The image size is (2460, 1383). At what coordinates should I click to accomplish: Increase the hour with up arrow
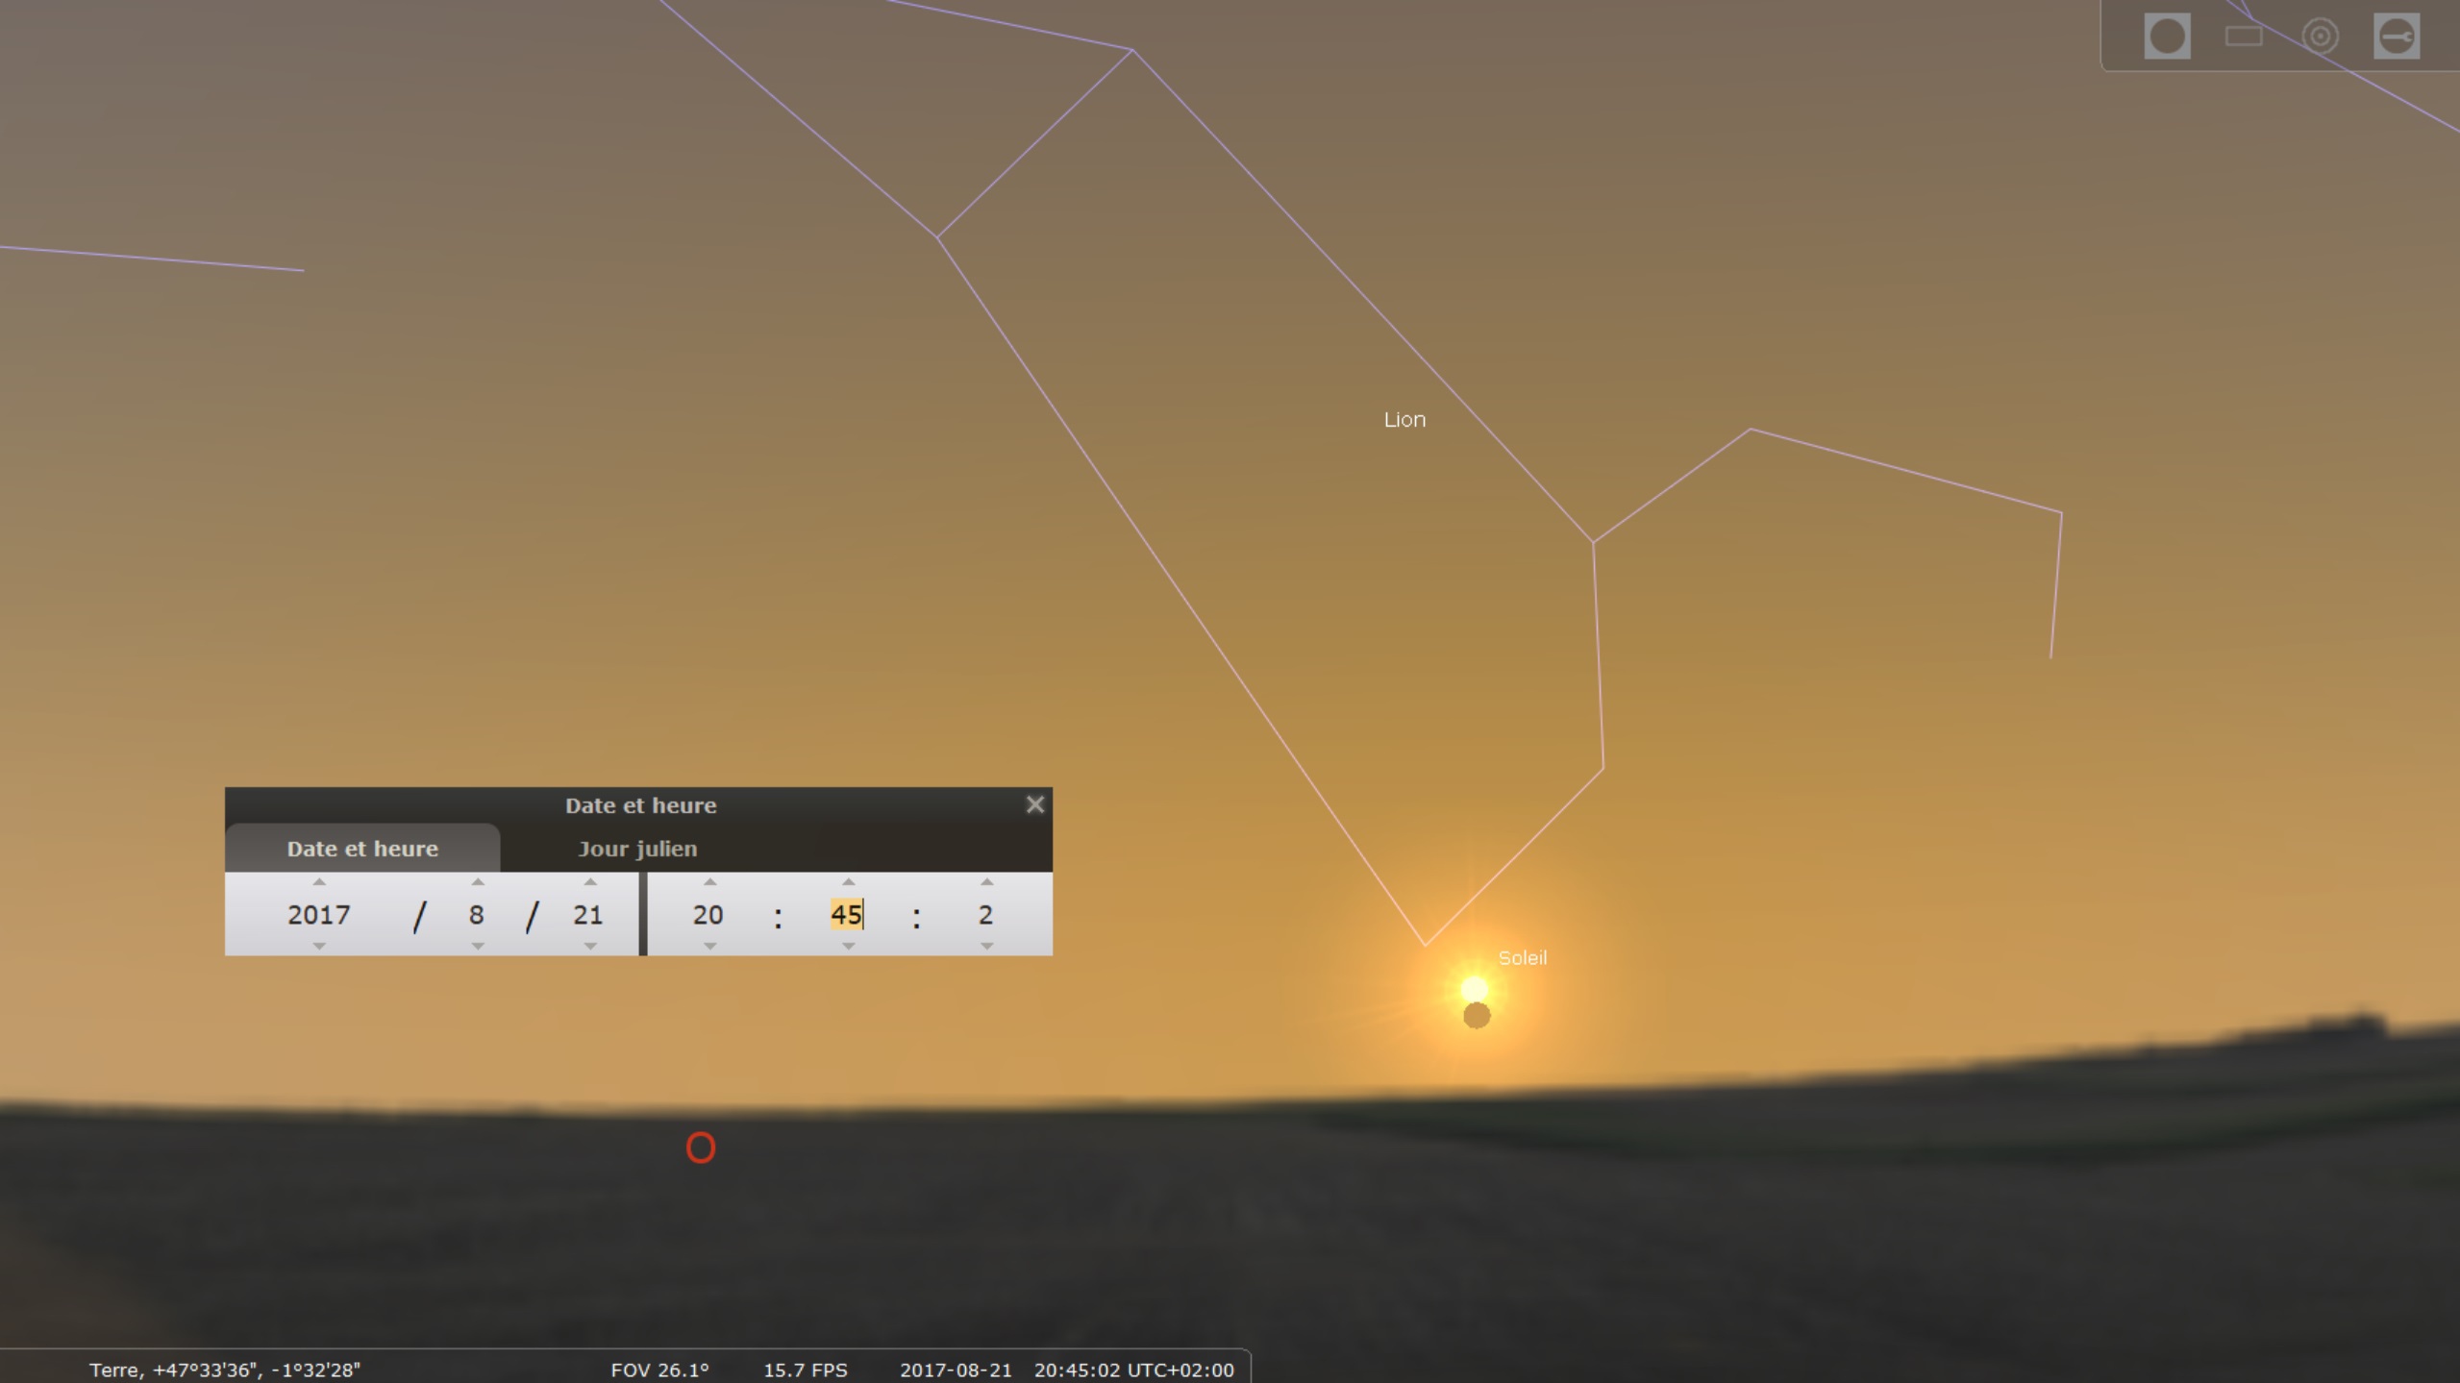pyautogui.click(x=709, y=882)
